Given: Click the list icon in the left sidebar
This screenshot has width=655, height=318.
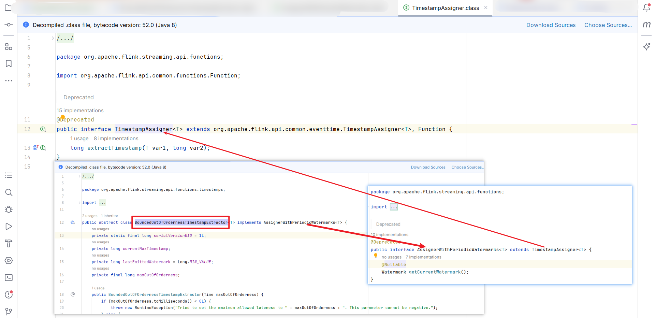Looking at the screenshot, I should (9, 175).
